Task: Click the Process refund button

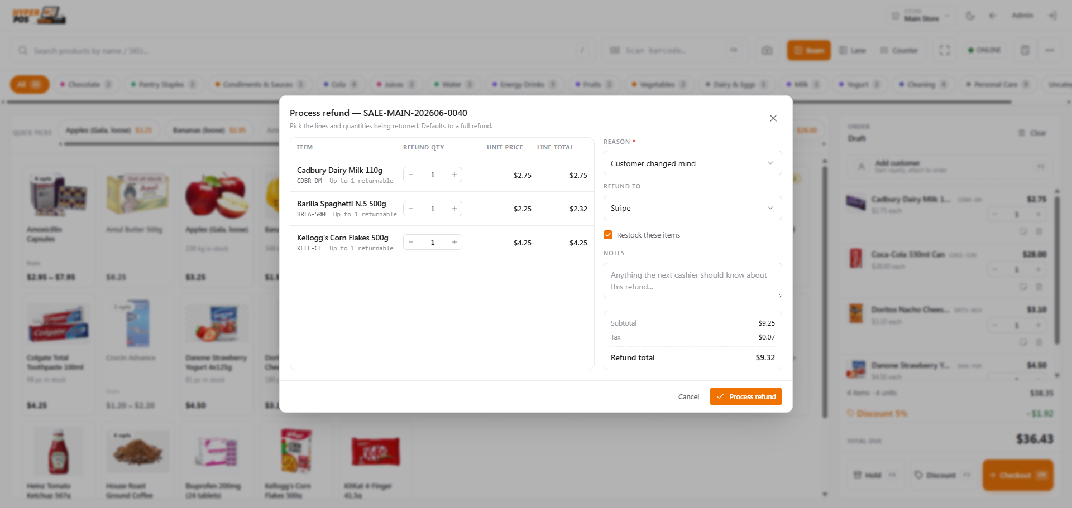Action: point(745,396)
